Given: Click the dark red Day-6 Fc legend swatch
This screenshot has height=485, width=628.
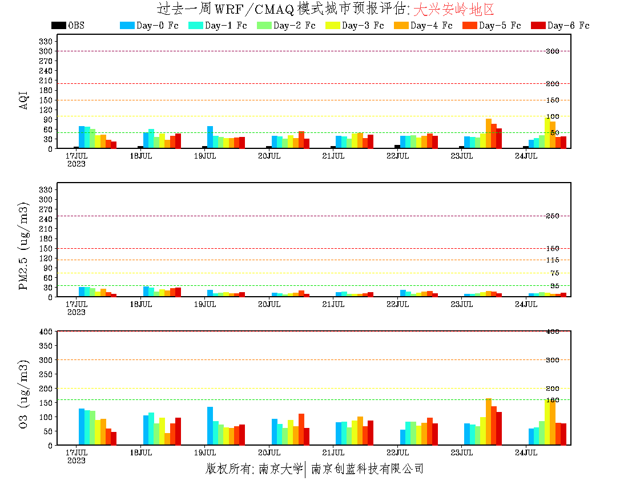Looking at the screenshot, I should 538,26.
